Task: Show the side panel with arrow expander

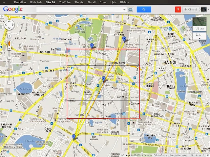Action: (2, 16)
